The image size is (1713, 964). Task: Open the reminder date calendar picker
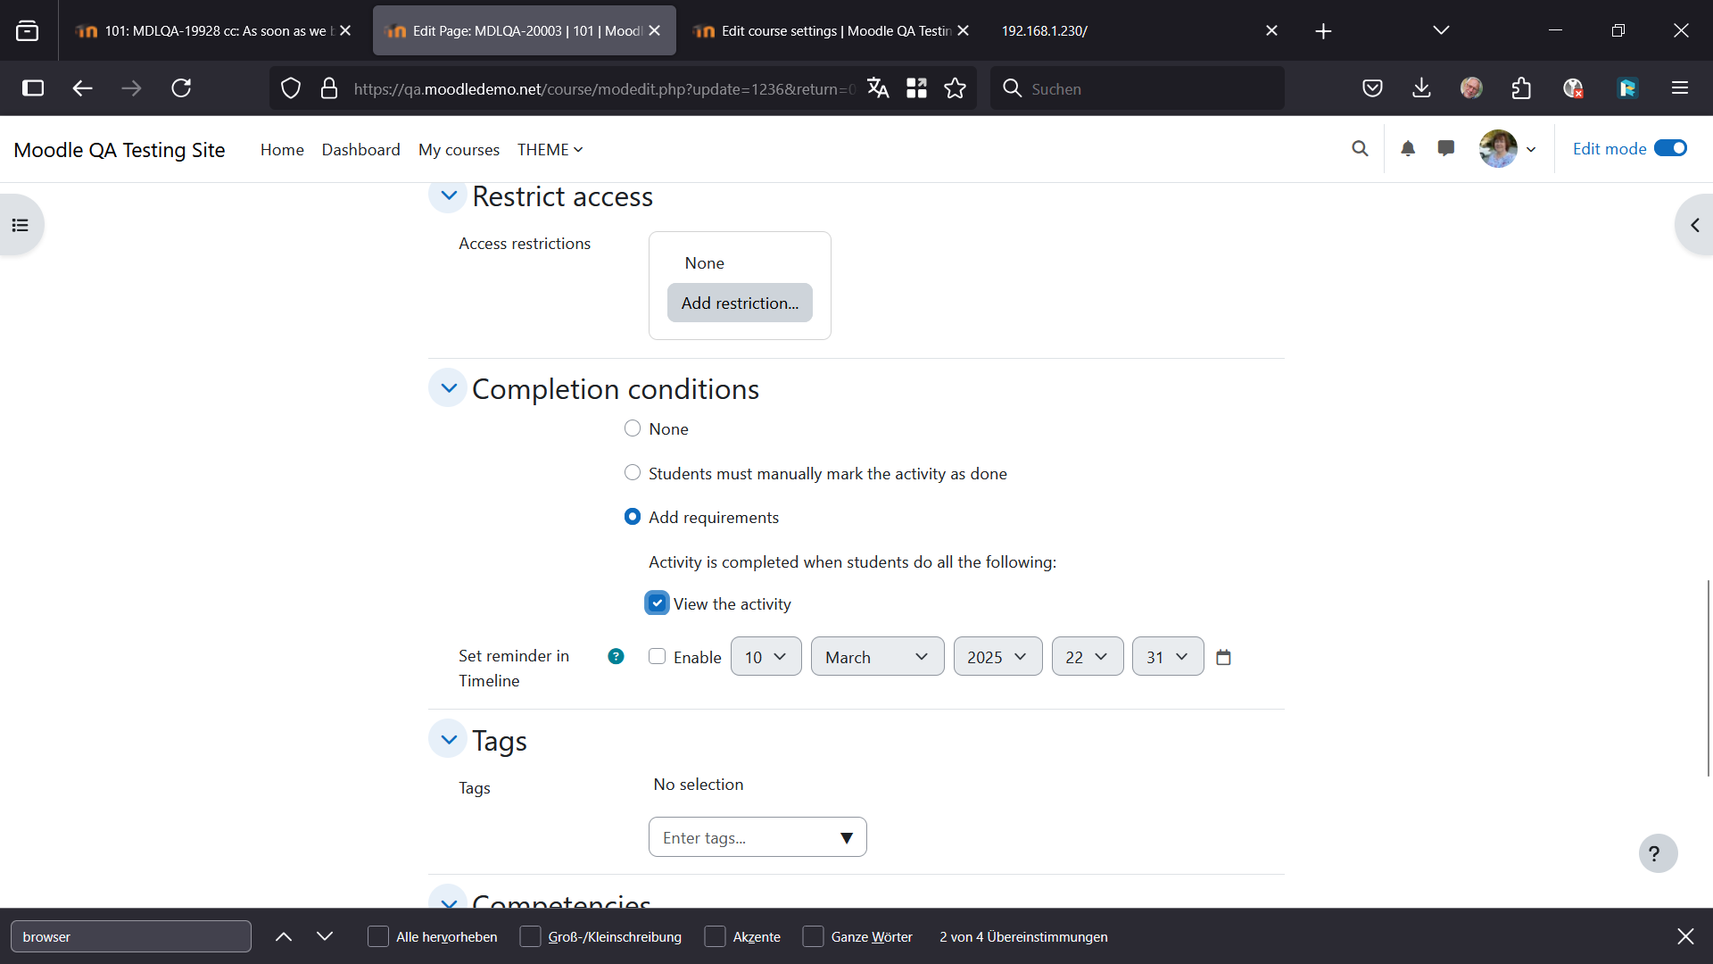pyautogui.click(x=1223, y=658)
